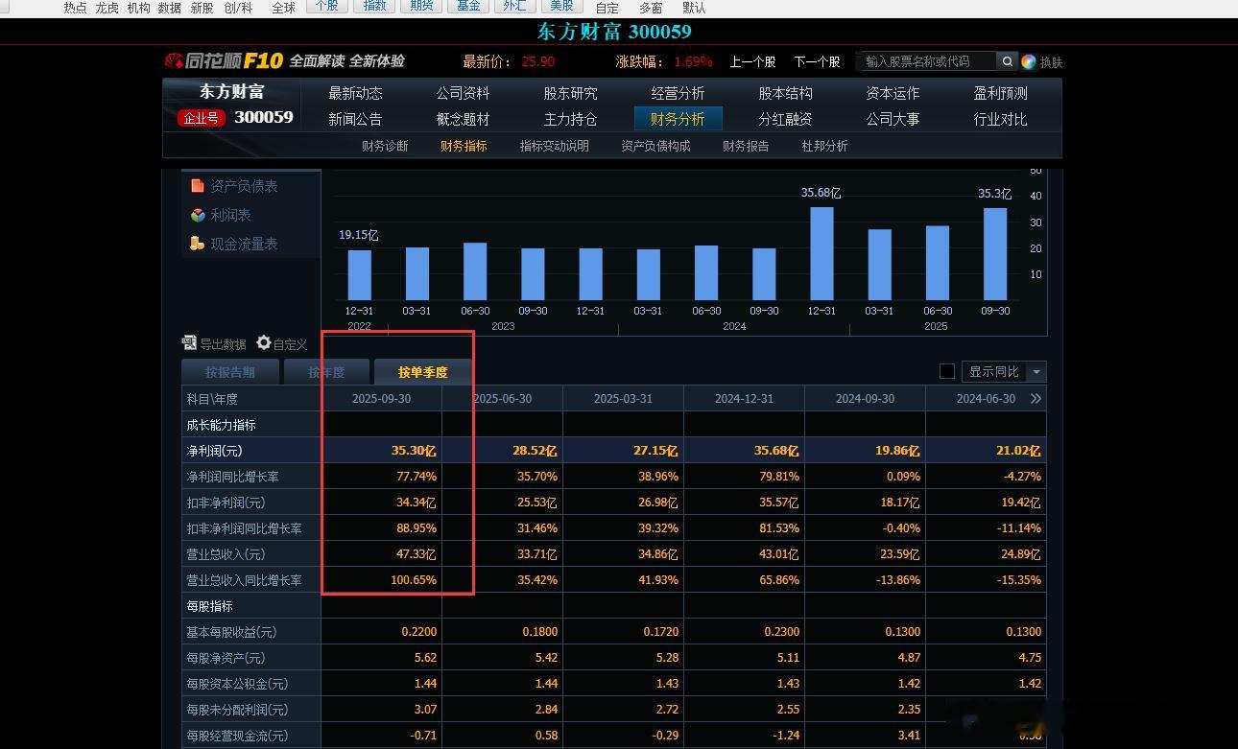Select the 财务分析 menu item
Screen dimensions: 1238x749
click(678, 119)
